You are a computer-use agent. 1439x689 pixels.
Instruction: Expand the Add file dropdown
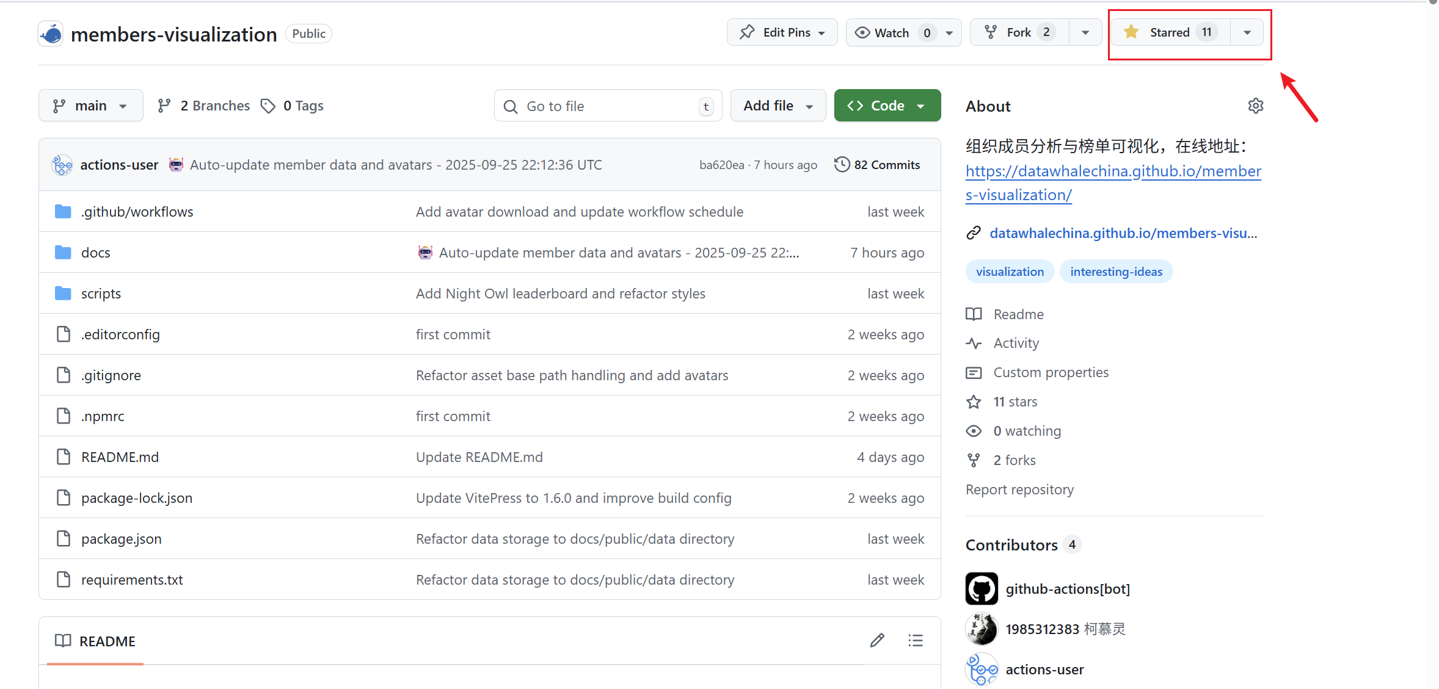click(x=778, y=106)
